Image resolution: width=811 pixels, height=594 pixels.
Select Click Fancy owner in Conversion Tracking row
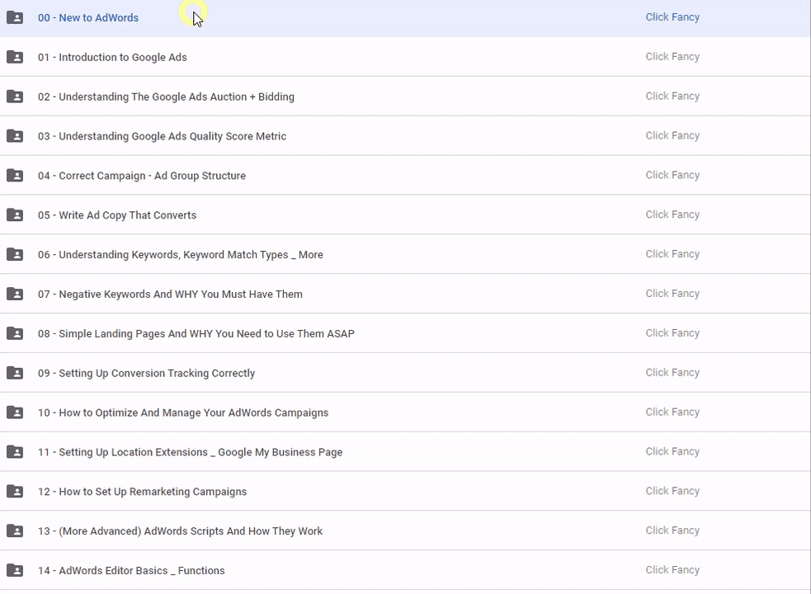coord(672,373)
